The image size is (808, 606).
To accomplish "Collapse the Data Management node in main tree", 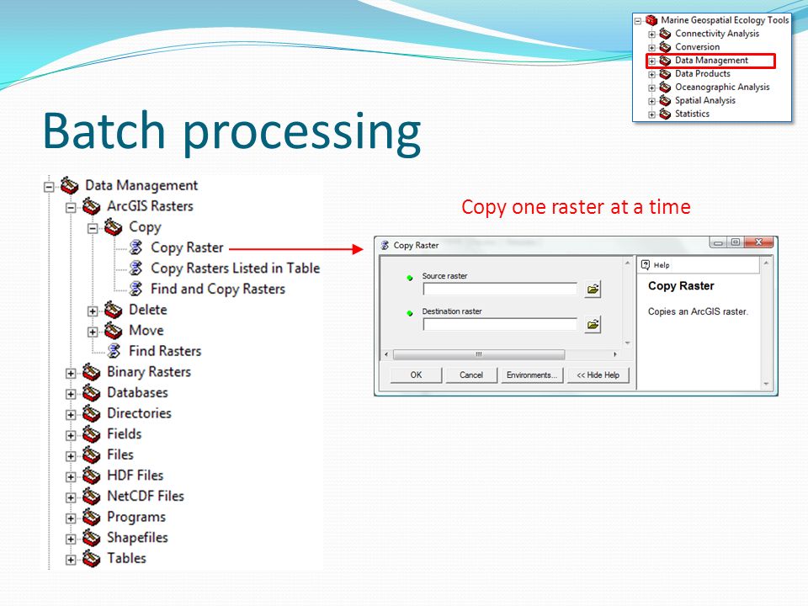I will pos(49,187).
